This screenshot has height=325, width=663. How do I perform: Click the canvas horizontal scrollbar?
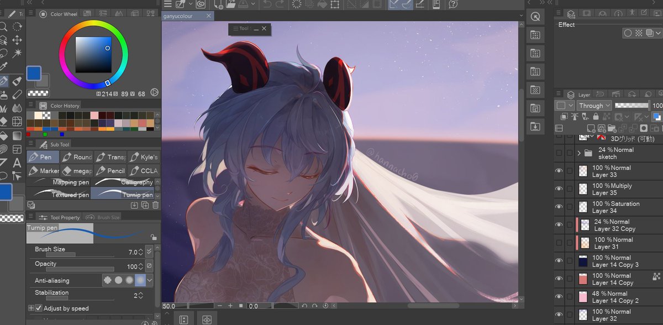(433, 306)
